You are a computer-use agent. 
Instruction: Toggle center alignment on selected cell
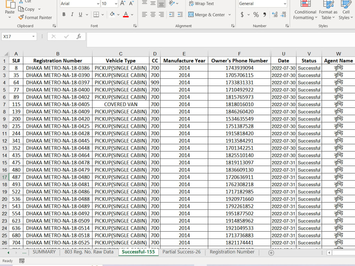click(x=153, y=14)
